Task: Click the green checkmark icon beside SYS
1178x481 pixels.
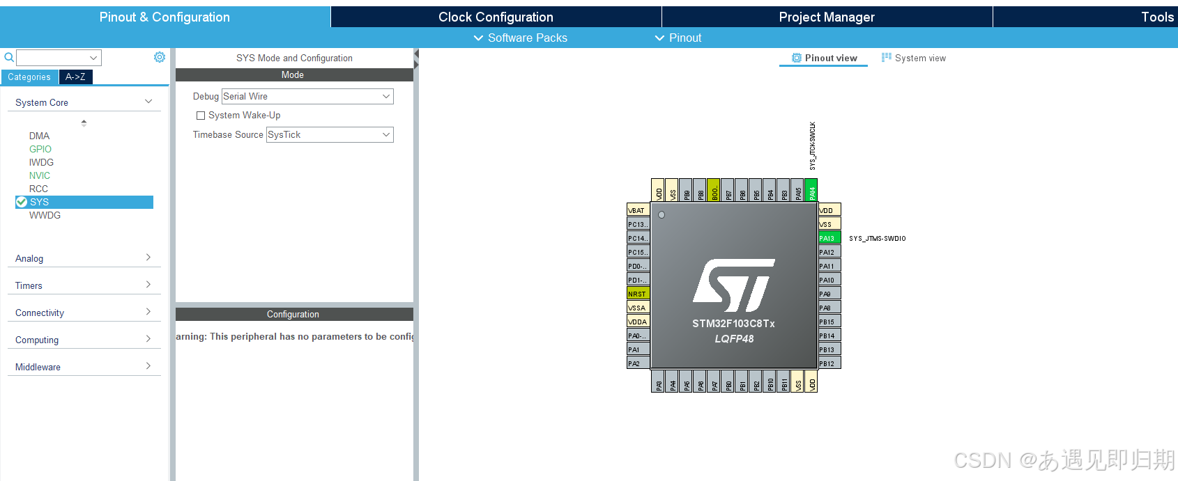Action: tap(22, 202)
